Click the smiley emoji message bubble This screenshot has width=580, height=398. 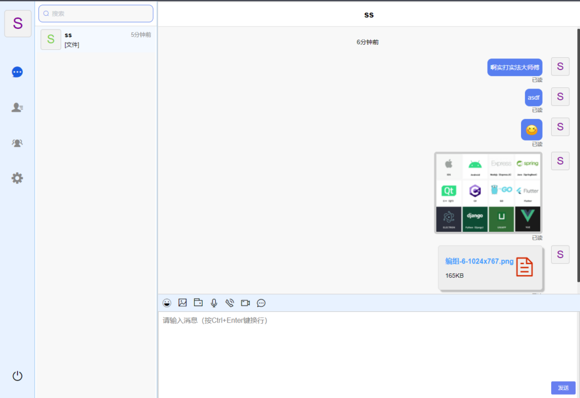[531, 130]
